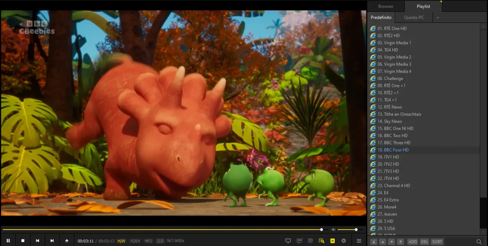Move selected playlist item down
Viewport: 488px width, 246px height.
click(x=392, y=241)
